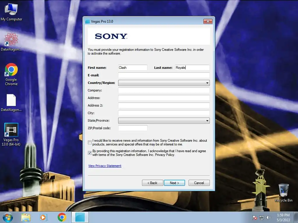Click into the Address 2 field
298x223 pixels.
pos(164,105)
